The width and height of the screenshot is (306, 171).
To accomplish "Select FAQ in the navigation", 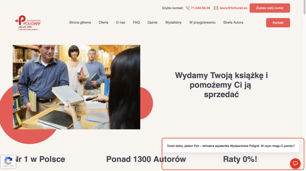I will coord(136,23).
